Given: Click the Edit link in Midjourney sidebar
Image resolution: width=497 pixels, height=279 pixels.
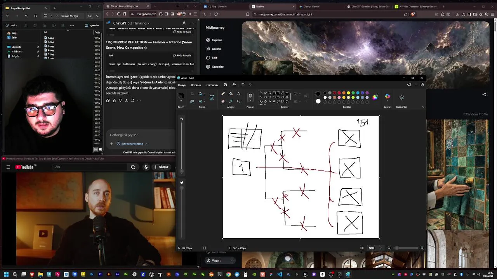Looking at the screenshot, I should (212, 58).
